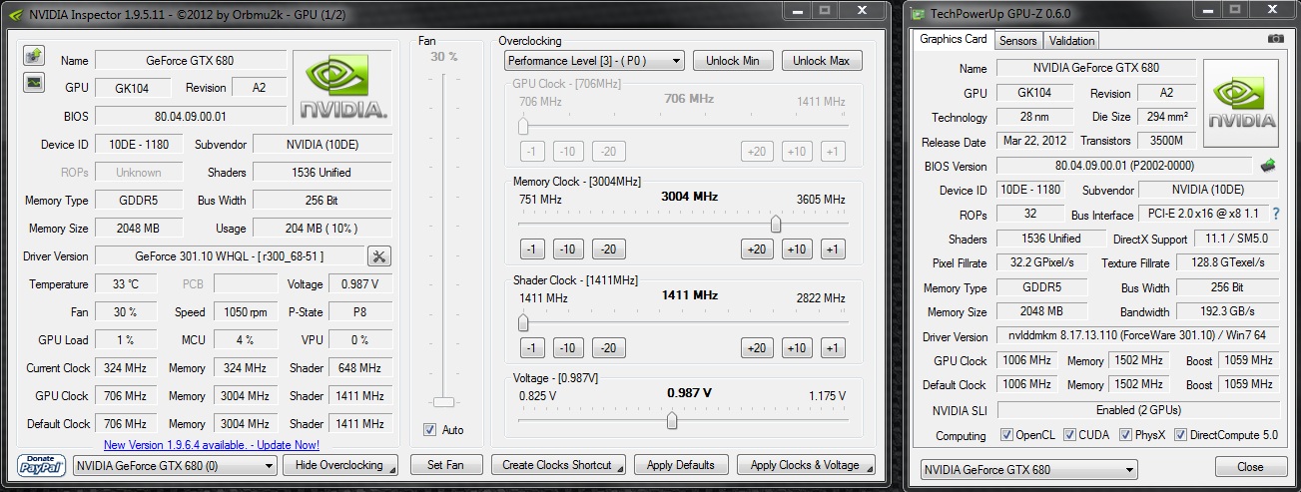Viewport: 1301px width, 492px height.
Task: Click the Driver Version field in Inspector
Action: [x=230, y=256]
